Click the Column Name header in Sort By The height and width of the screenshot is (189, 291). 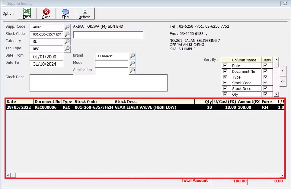(246, 60)
